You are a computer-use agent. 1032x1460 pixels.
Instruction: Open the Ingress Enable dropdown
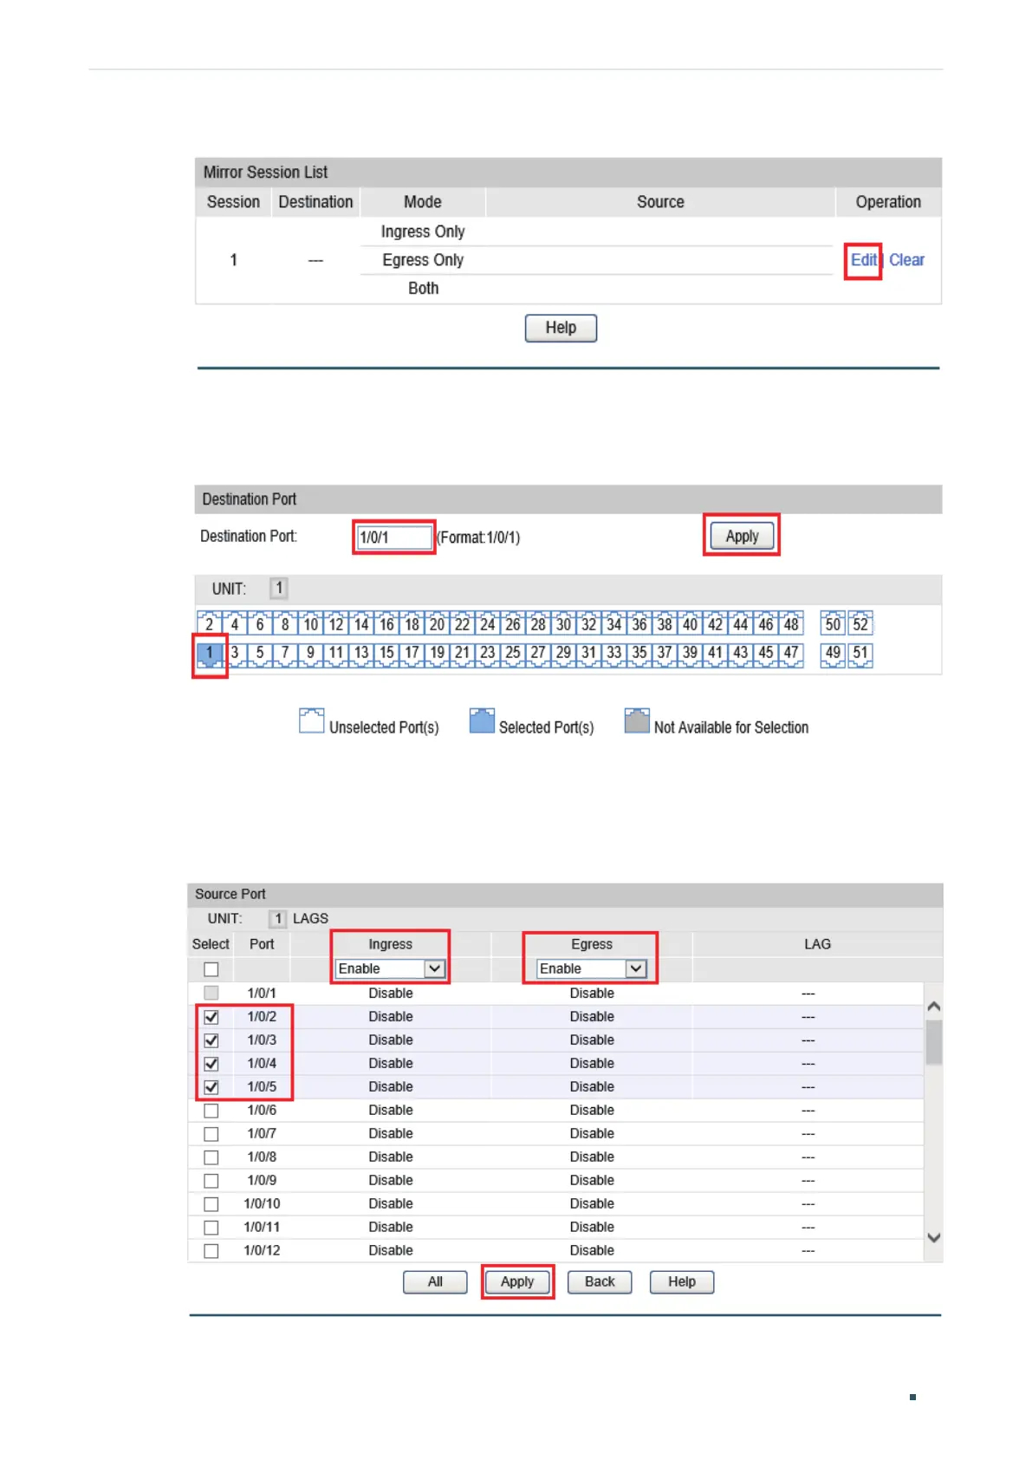click(391, 968)
